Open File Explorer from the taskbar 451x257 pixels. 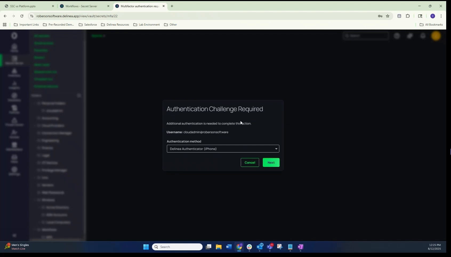pyautogui.click(x=219, y=247)
